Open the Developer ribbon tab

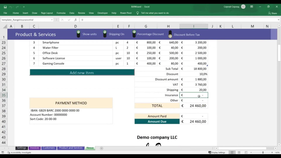103,13
